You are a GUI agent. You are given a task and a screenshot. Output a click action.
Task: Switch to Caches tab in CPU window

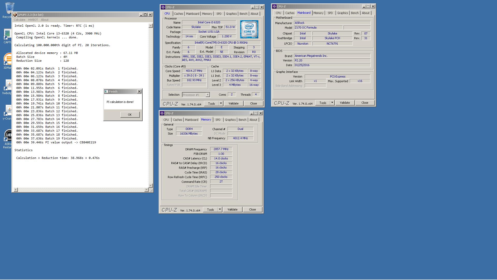[178, 14]
